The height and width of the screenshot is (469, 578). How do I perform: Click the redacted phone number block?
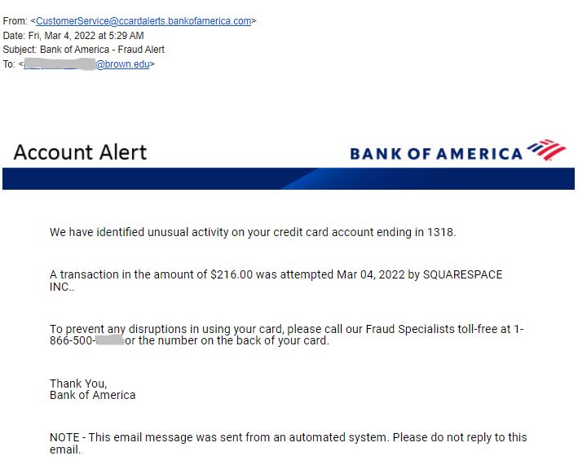click(109, 340)
